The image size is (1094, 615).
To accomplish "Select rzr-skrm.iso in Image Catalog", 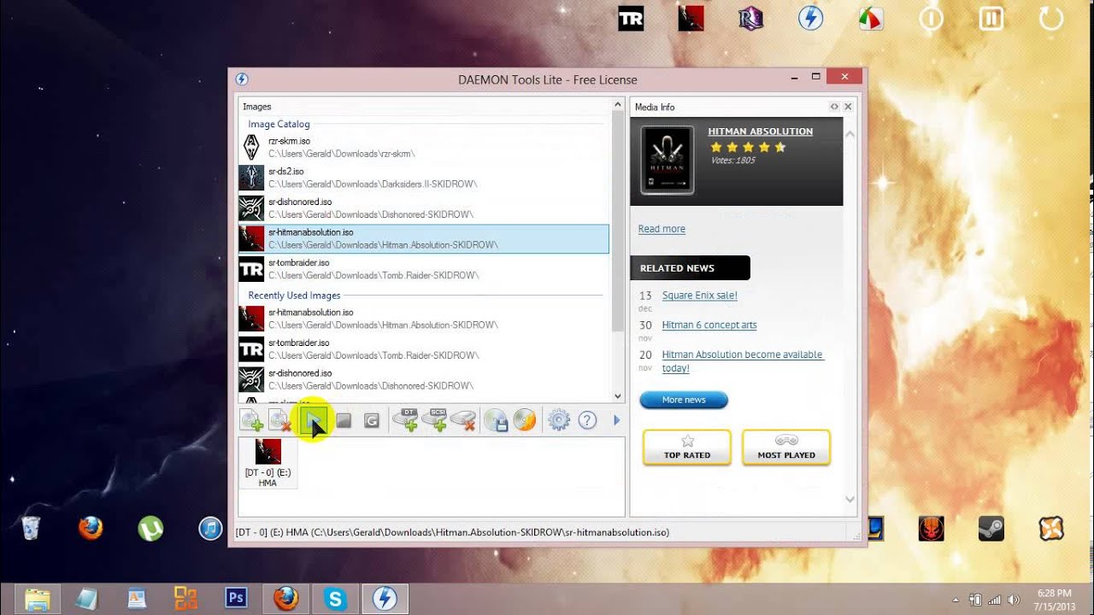I will tap(424, 148).
